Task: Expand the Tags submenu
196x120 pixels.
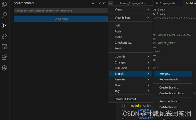Action: coord(130,91)
